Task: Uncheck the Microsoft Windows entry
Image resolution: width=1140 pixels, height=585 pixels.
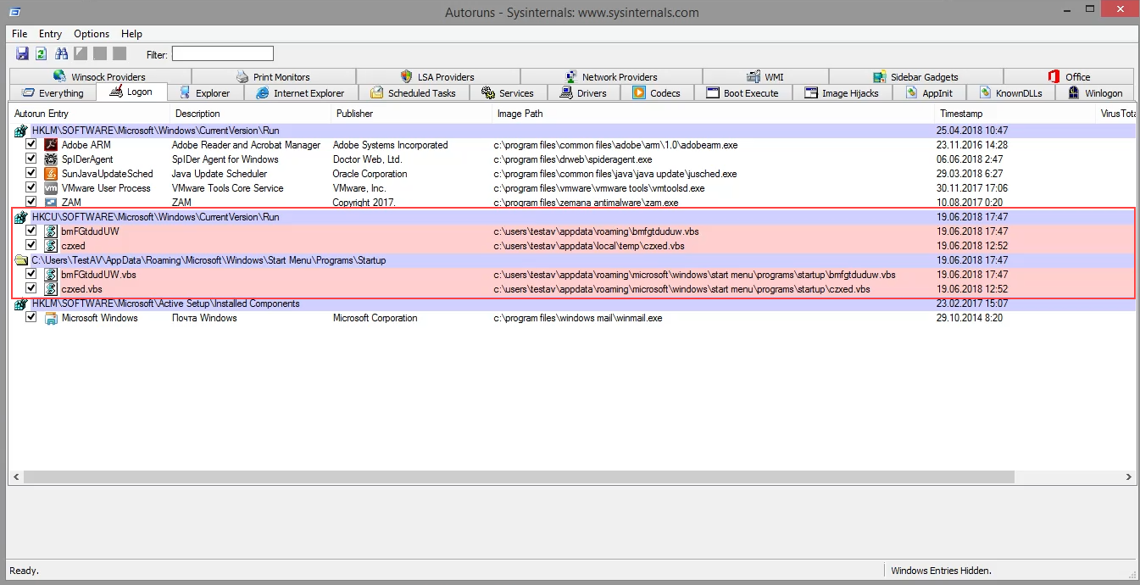Action: coord(31,318)
